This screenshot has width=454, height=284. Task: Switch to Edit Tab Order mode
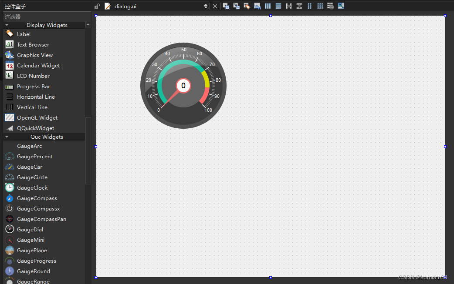(x=257, y=6)
